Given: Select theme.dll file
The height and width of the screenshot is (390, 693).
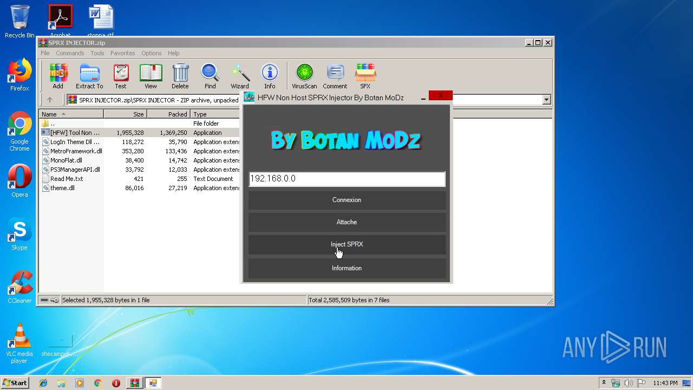Looking at the screenshot, I should point(140,188).
